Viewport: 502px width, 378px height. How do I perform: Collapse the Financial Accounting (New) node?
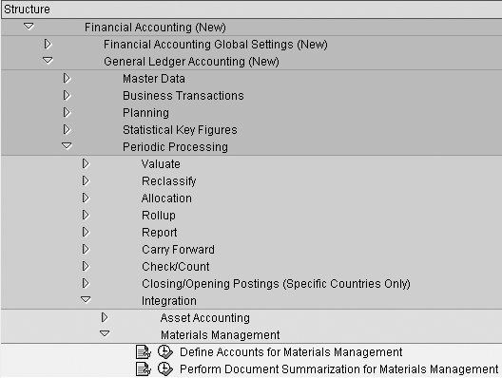coord(29,27)
